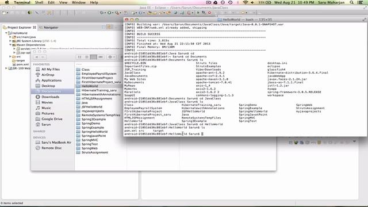This screenshot has width=368, height=207.
Task: Switch to the Project Explorer tab
Action: click(x=19, y=28)
